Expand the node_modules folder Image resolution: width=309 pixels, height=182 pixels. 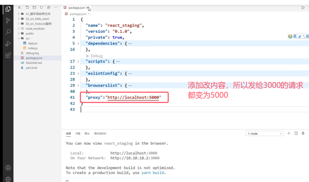(18, 28)
